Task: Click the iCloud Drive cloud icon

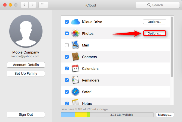Action: 75,22
